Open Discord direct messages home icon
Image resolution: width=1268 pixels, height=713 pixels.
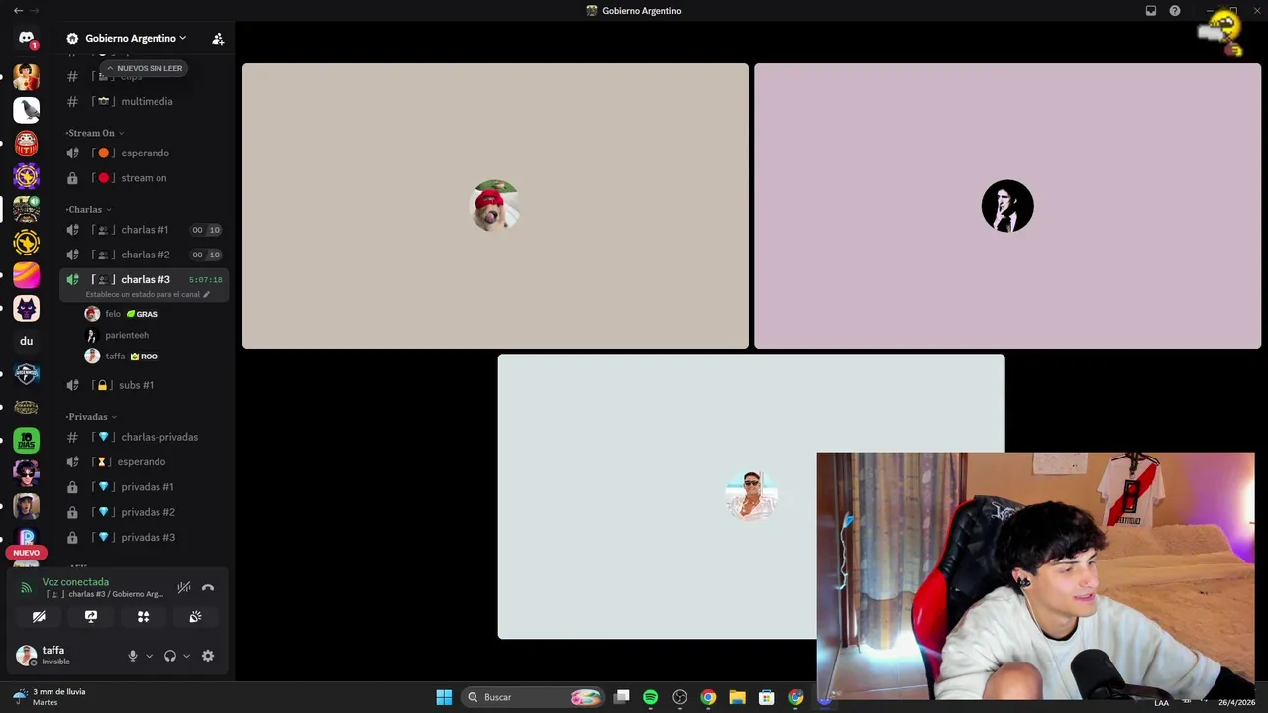(26, 39)
